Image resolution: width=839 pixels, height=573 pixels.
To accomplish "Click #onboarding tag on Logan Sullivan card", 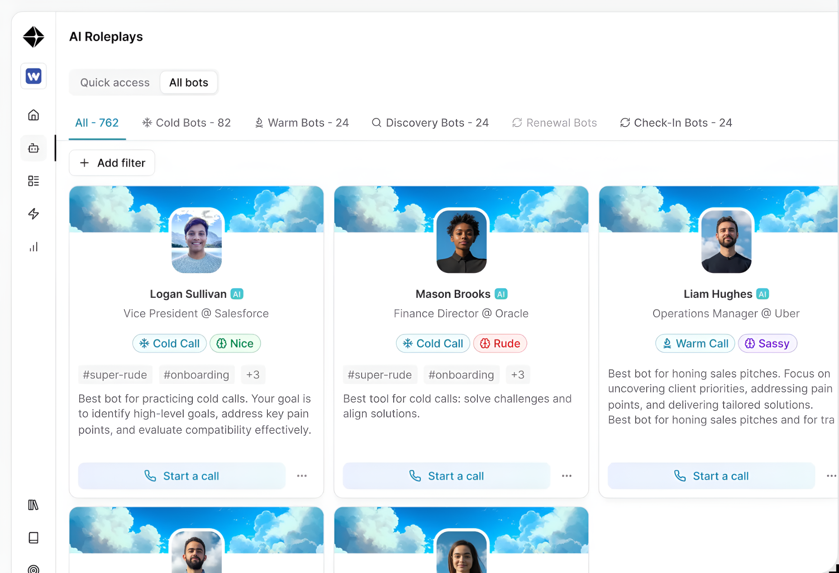I will [196, 375].
